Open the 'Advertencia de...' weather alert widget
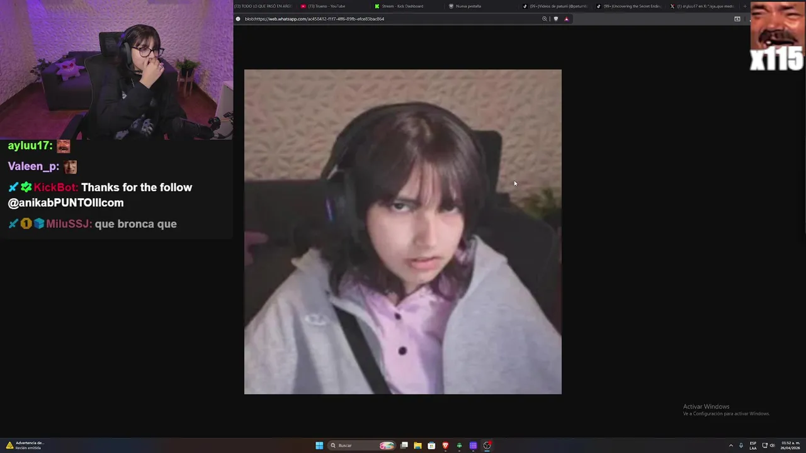The width and height of the screenshot is (806, 453). (25, 445)
